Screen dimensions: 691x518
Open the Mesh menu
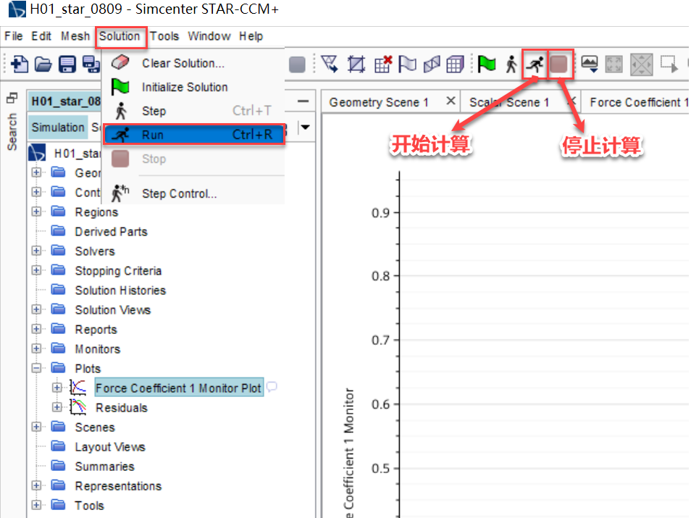75,36
